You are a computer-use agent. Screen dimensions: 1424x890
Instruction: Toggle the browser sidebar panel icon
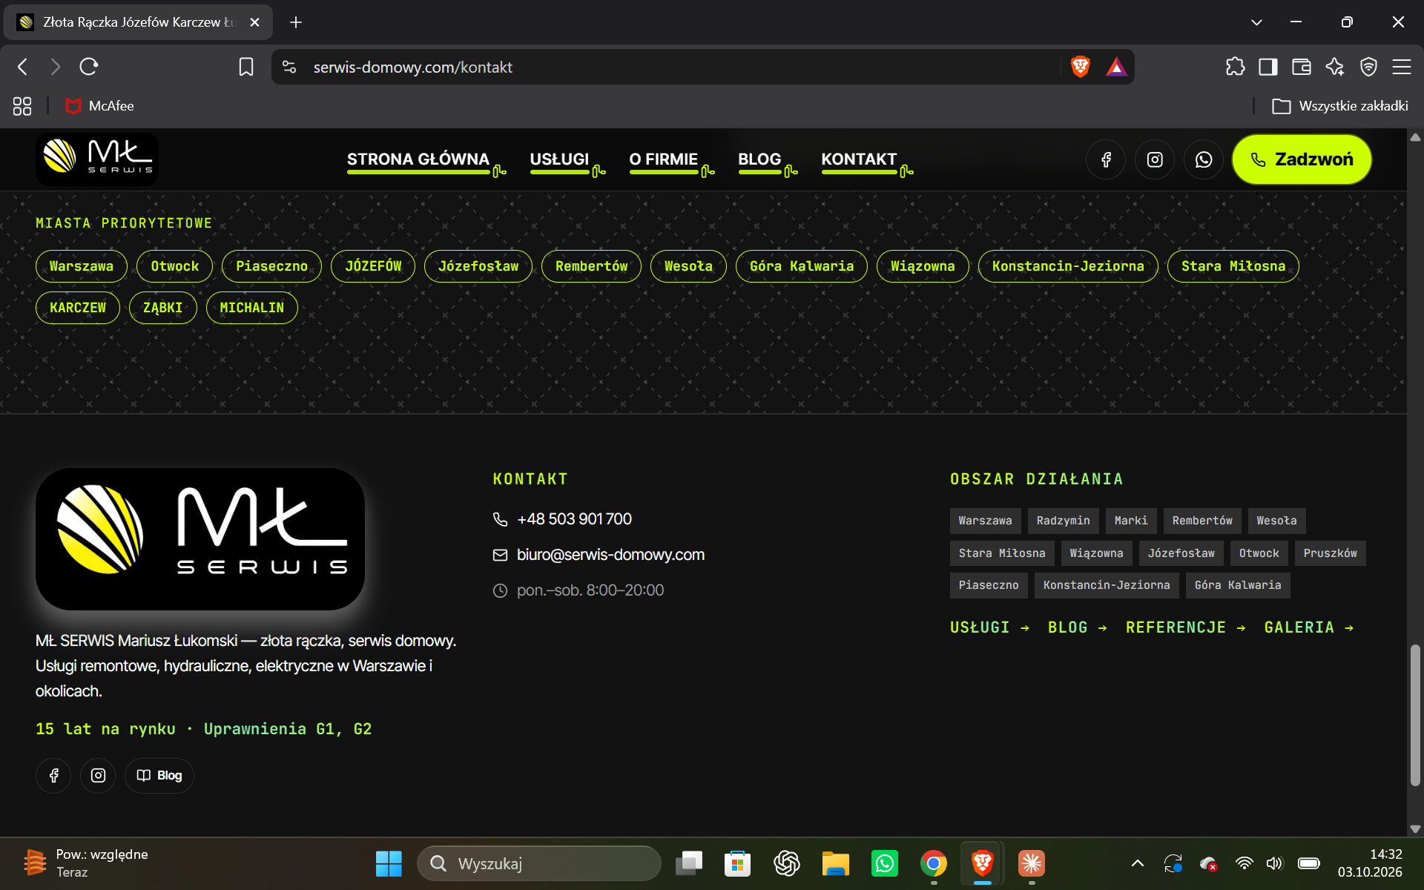[x=1268, y=67]
